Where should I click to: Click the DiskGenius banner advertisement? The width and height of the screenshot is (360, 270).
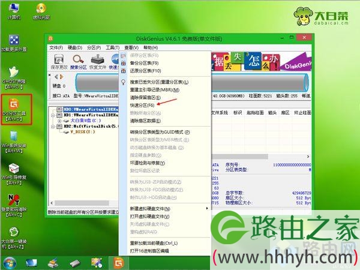261,61
